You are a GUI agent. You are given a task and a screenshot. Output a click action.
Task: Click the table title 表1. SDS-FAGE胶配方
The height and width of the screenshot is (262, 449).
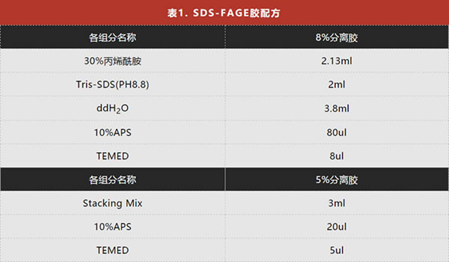coord(224,12)
